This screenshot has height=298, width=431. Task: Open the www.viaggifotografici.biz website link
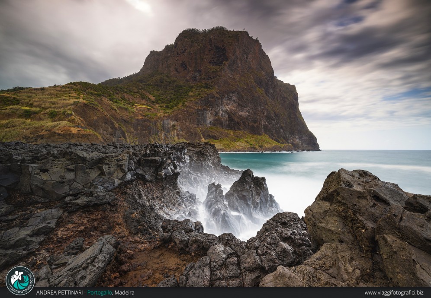[x=394, y=292]
